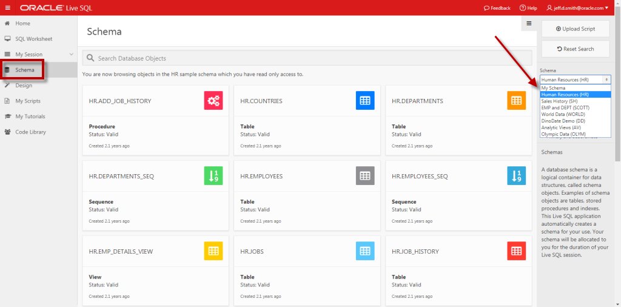Click the Search Database Objects field
Screen dimensions: 621x307
(x=307, y=58)
